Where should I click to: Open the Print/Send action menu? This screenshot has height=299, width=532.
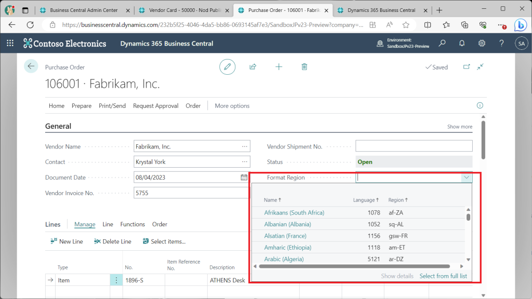click(112, 106)
